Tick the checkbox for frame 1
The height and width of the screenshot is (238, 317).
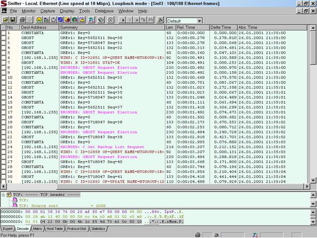pos(4,33)
